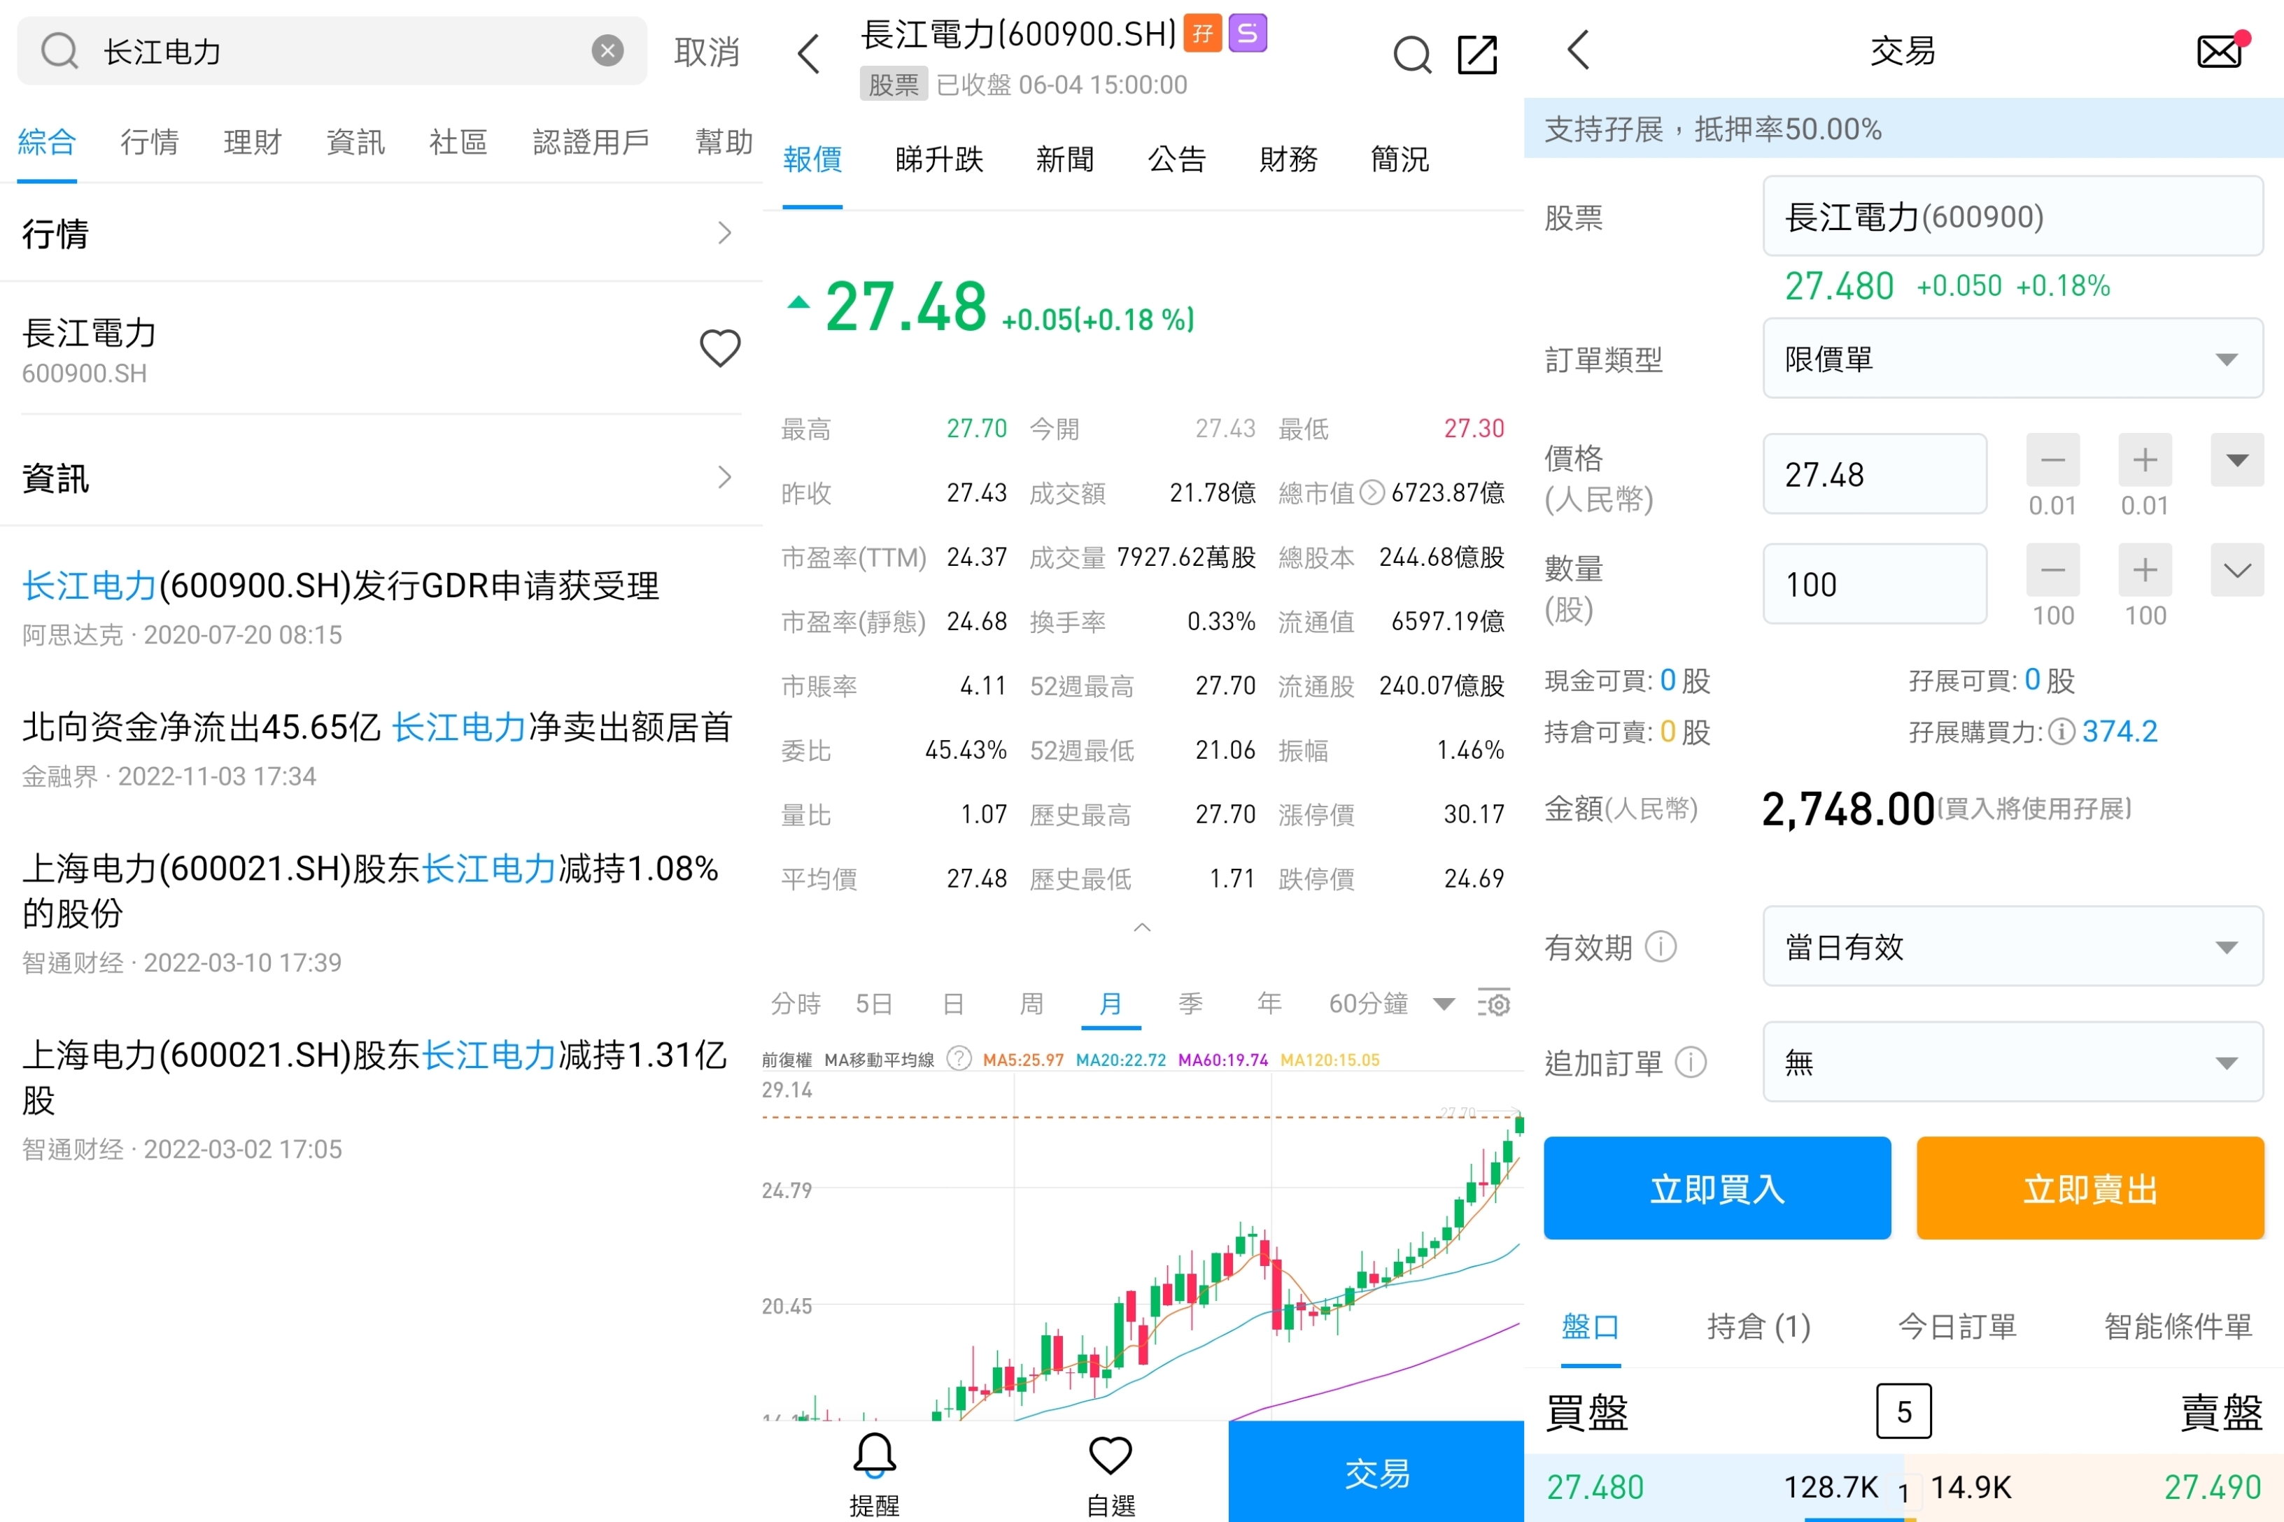Decrease price by 0.01
Image resolution: width=2284 pixels, height=1522 pixels.
pos(2053,460)
